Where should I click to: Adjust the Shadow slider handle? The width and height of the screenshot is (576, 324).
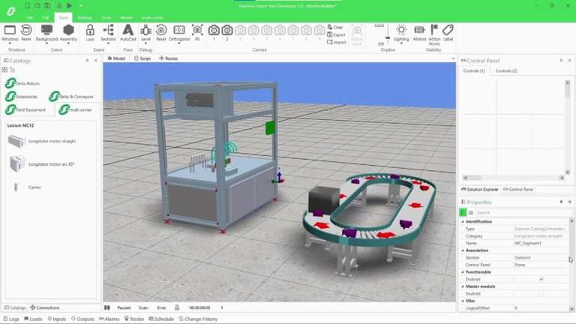pos(388,37)
